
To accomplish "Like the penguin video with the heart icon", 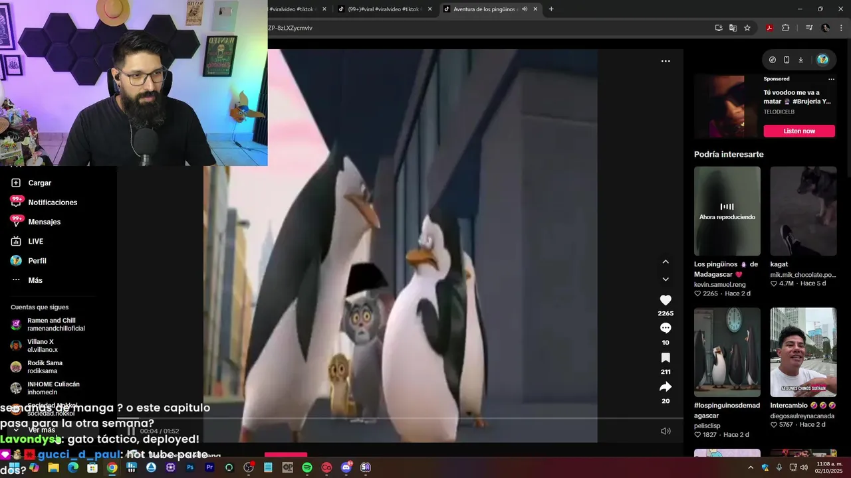I will click(666, 300).
